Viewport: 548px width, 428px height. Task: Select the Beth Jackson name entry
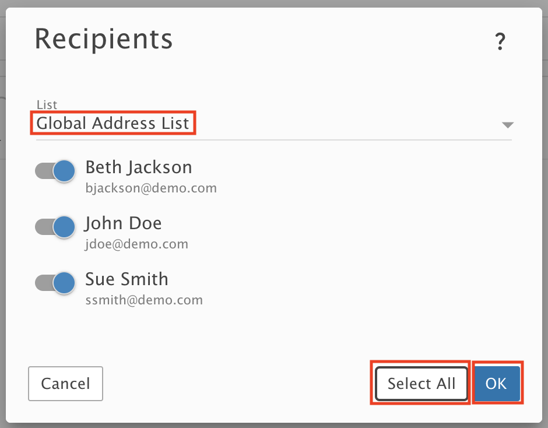[x=139, y=167]
